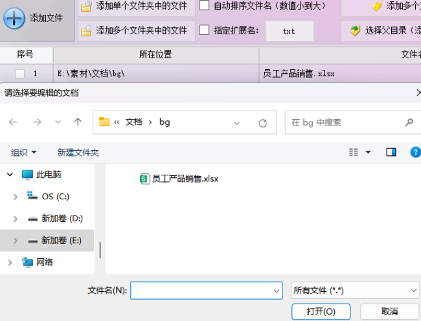Expand address bar history dropdown
Viewport: 421px width, 321px height.
click(x=236, y=124)
